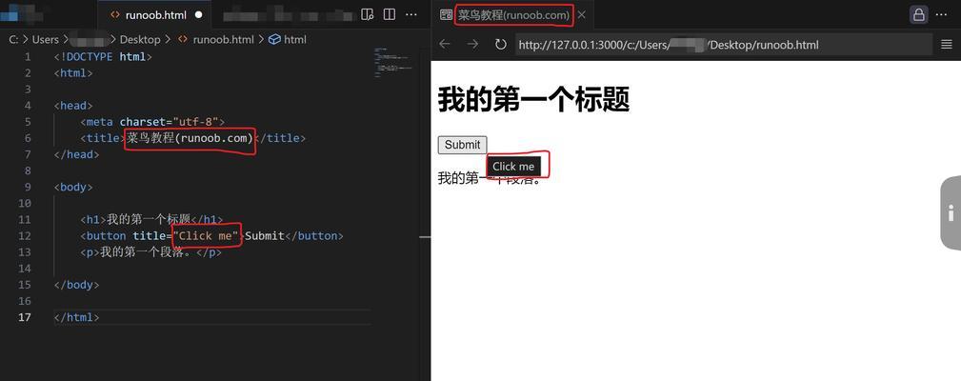Click the closing </html> tag line
This screenshot has width=961, height=381.
click(76, 316)
